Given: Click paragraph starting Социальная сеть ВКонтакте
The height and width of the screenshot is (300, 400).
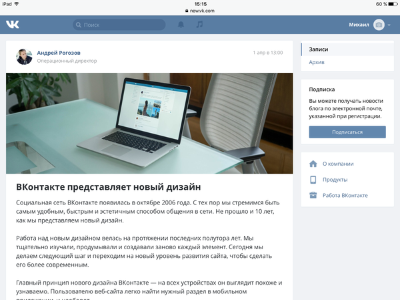Looking at the screenshot, I should [x=148, y=211].
